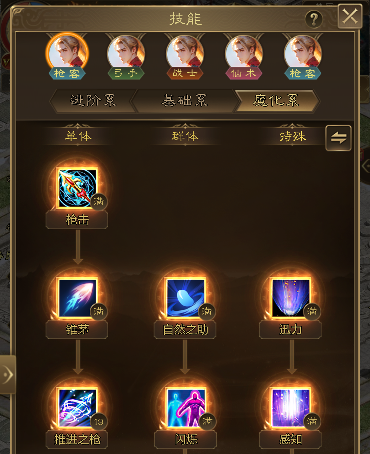Switch to the 进阶系 tab
The image size is (370, 454).
point(93,101)
